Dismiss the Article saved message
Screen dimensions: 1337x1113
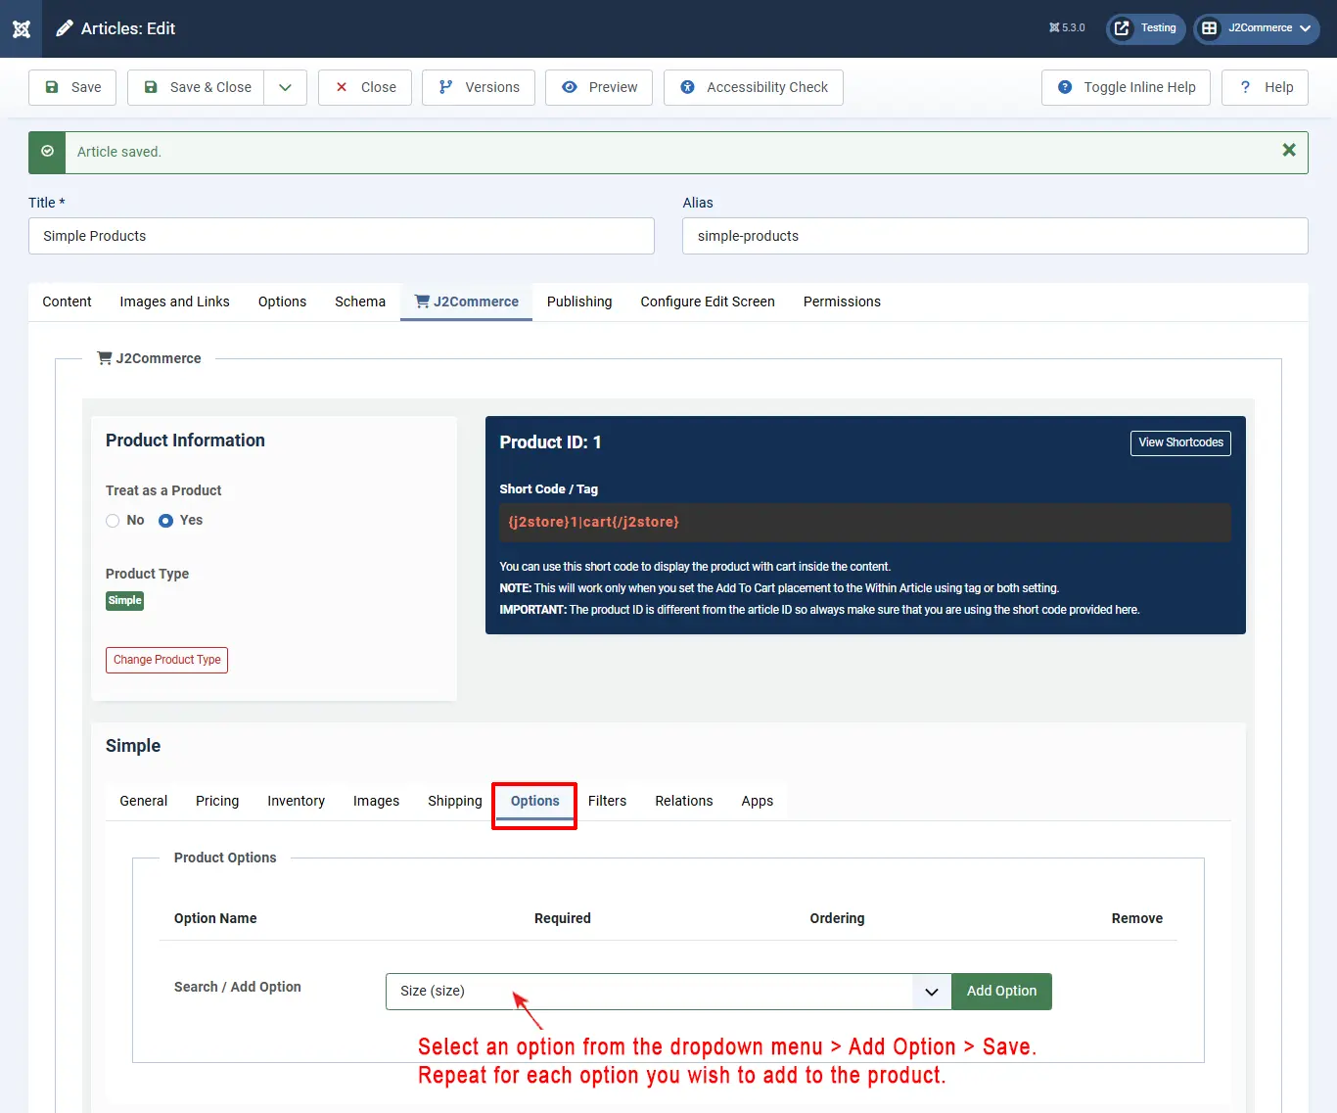click(x=1289, y=150)
